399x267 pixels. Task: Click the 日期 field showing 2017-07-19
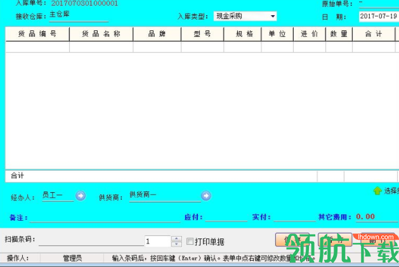379,16
